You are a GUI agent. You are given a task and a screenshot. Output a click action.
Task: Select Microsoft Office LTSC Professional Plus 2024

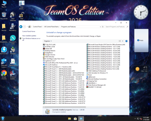pyautogui.click(x=60, y=63)
